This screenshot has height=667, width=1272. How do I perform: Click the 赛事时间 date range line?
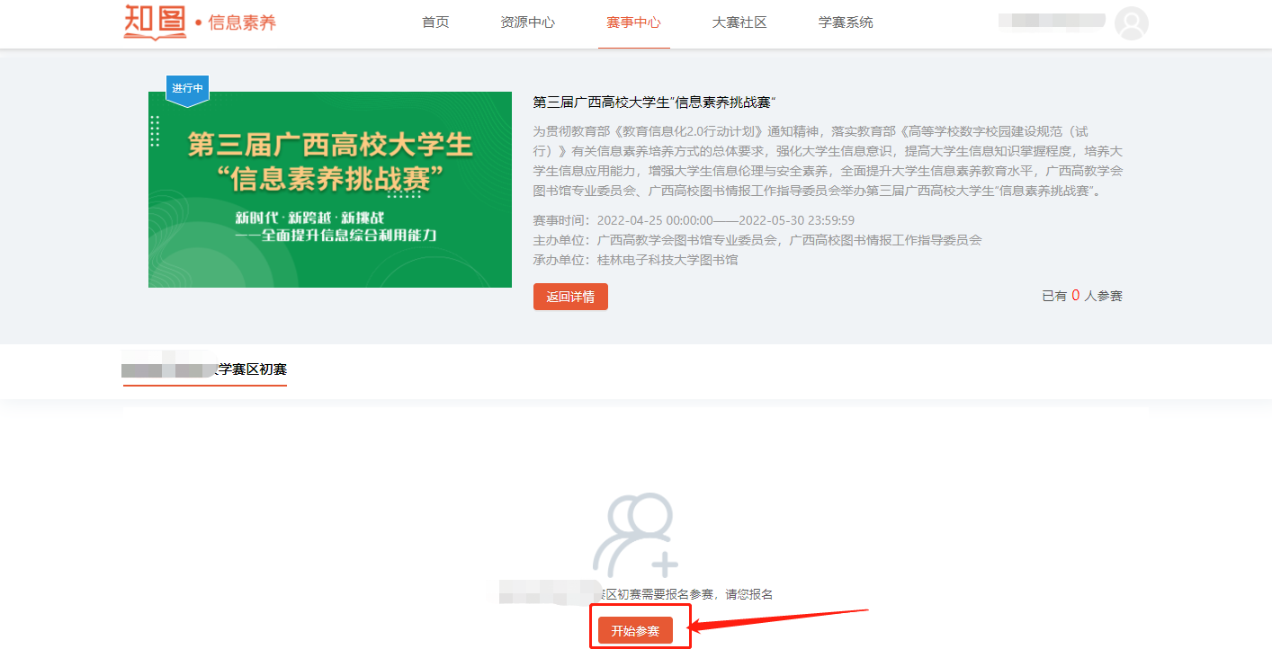click(x=693, y=220)
